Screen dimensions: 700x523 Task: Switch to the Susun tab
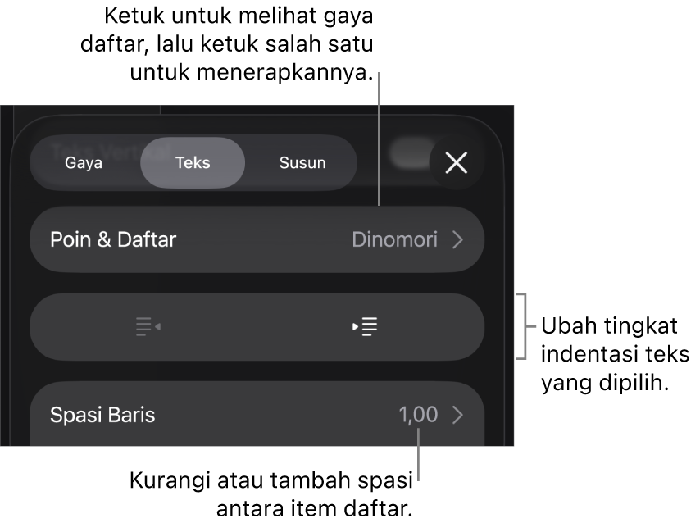coord(302,162)
